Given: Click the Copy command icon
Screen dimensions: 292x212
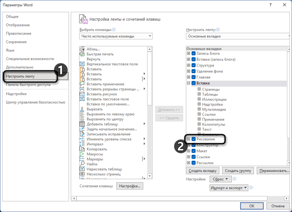Looking at the screenshot, I should pyautogui.click(x=82, y=149).
